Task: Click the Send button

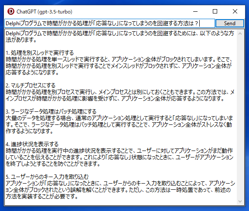Action: point(229,23)
